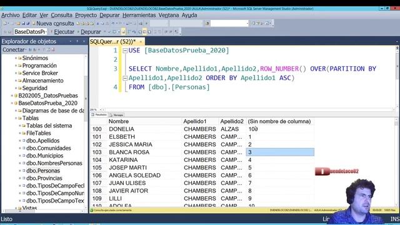Expand the Programación folder
This screenshot has height=225, width=400.
point(16,66)
